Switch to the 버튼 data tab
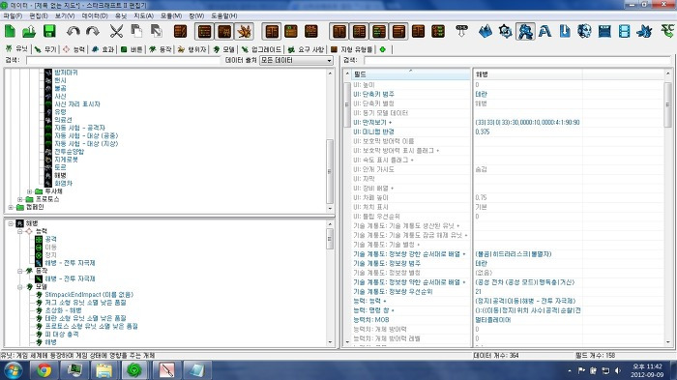The height and width of the screenshot is (380, 677). pyautogui.click(x=132, y=49)
